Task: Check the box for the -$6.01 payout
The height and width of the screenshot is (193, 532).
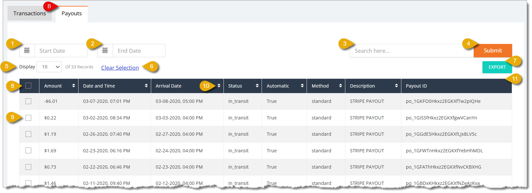Action: tap(28, 101)
